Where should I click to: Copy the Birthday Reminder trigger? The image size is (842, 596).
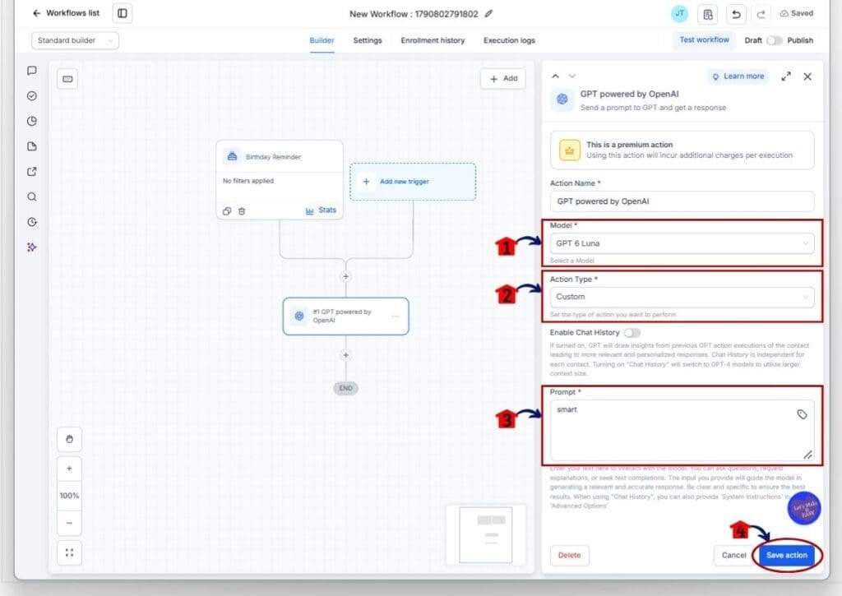click(x=227, y=211)
